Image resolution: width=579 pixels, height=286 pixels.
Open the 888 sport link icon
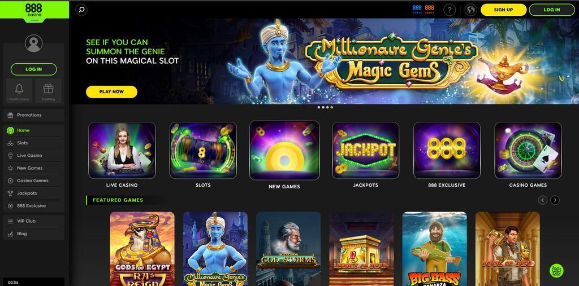pyautogui.click(x=430, y=10)
